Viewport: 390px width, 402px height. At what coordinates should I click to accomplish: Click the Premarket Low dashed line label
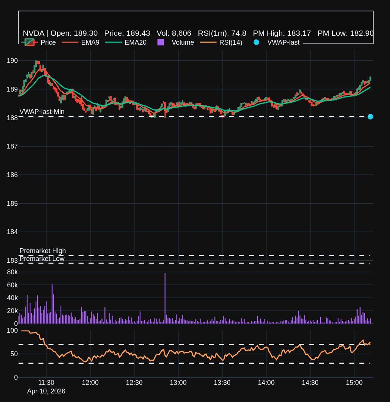(x=42, y=259)
